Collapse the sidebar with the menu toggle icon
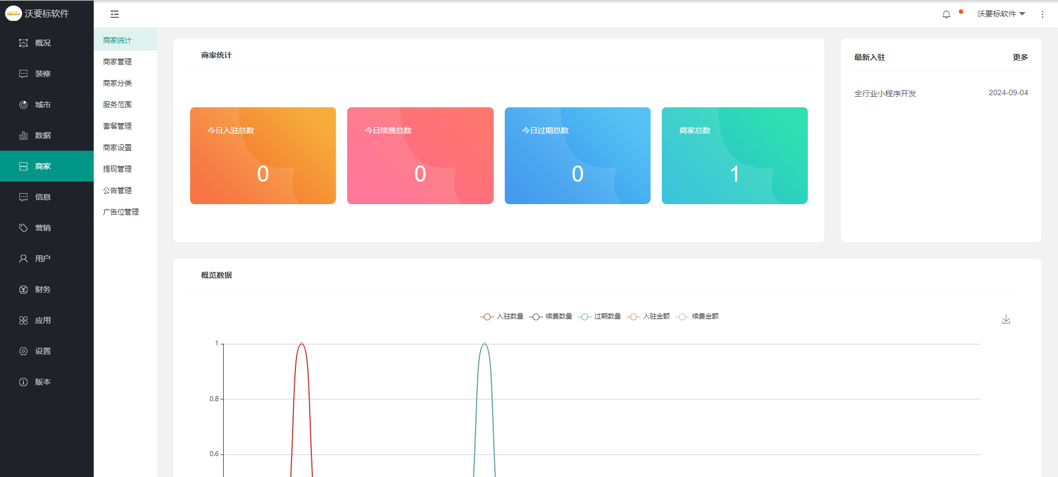This screenshot has width=1058, height=477. (x=115, y=14)
